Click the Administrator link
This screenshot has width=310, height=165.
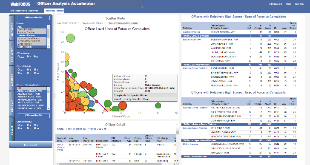coord(276,4)
